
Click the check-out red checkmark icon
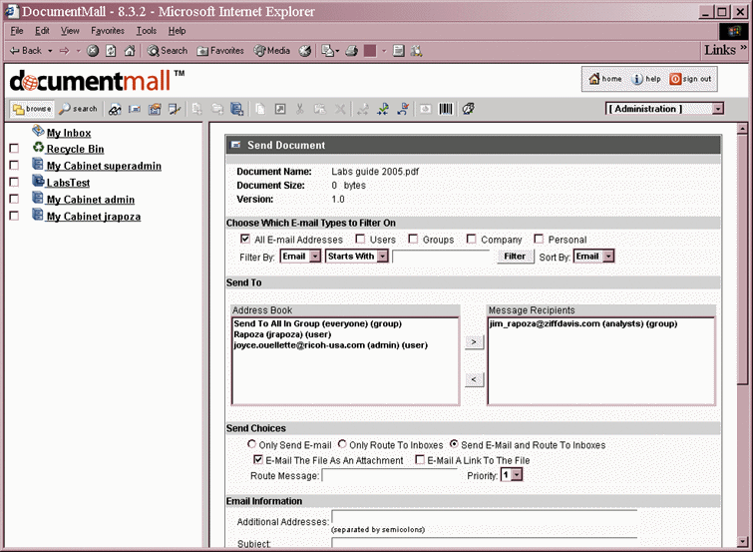[403, 109]
